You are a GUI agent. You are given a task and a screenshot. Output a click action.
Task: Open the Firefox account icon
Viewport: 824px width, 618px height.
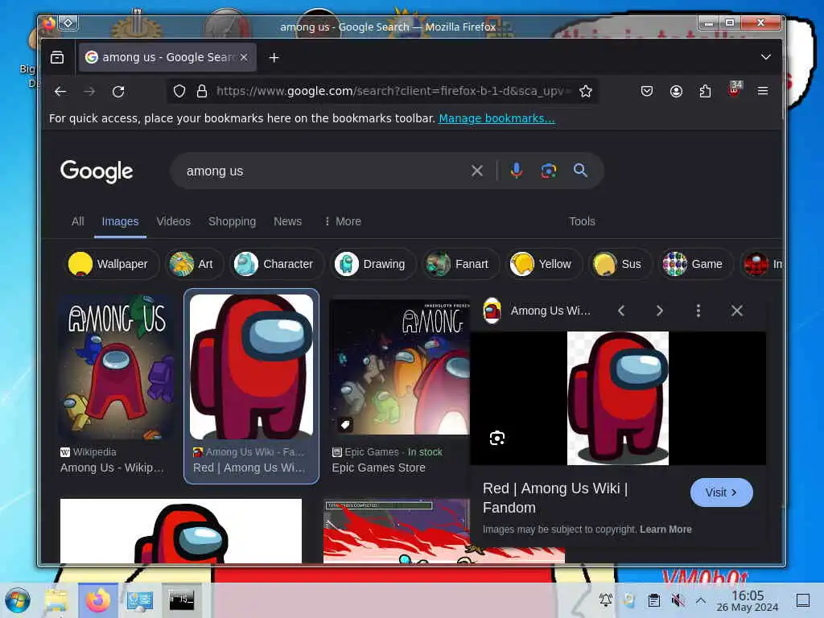(676, 92)
